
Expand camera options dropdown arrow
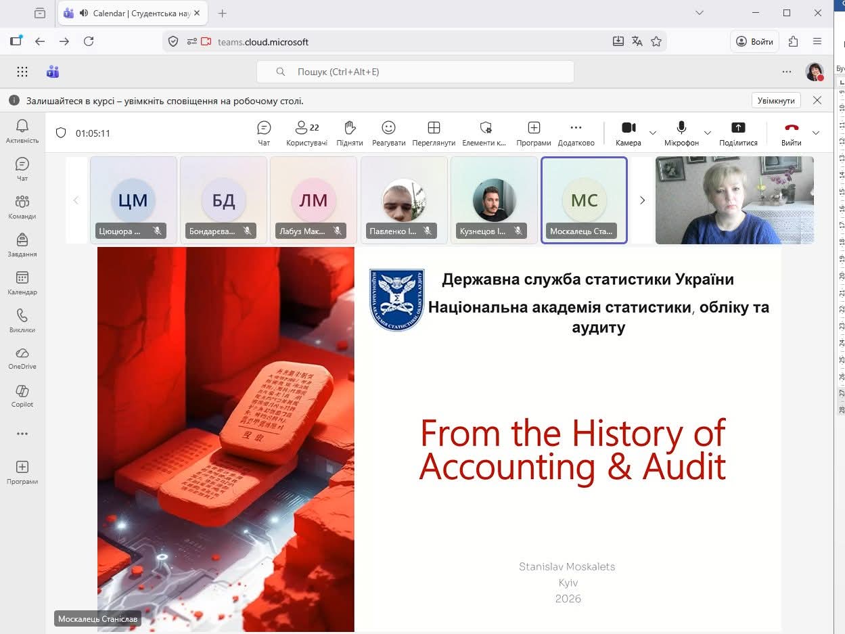[653, 133]
